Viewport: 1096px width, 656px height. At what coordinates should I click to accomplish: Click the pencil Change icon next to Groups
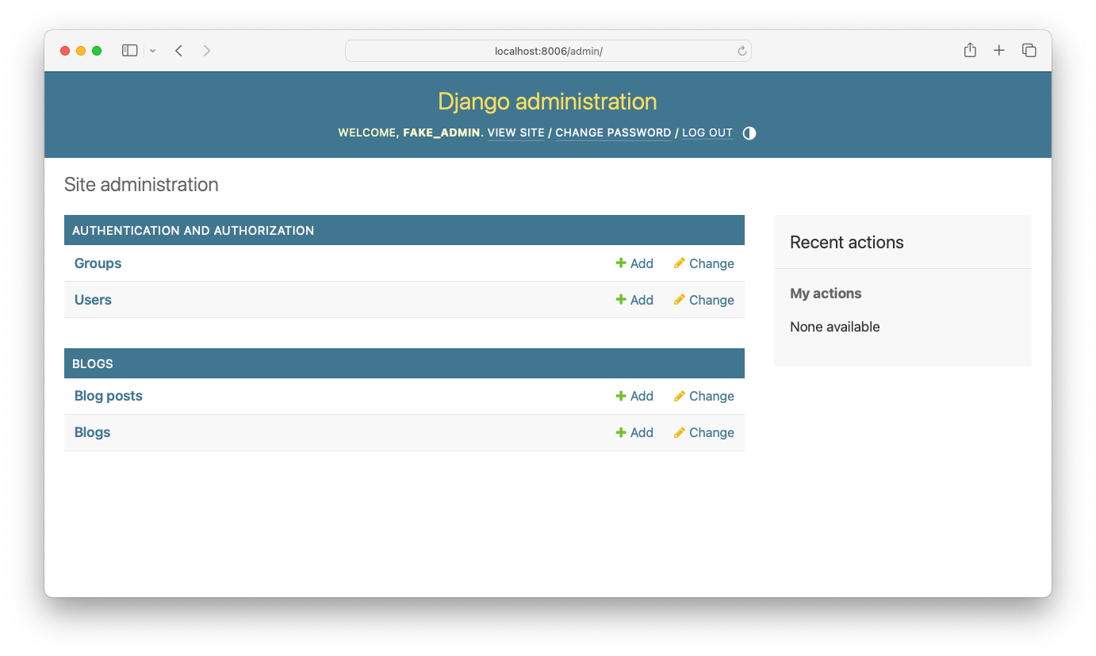click(680, 263)
